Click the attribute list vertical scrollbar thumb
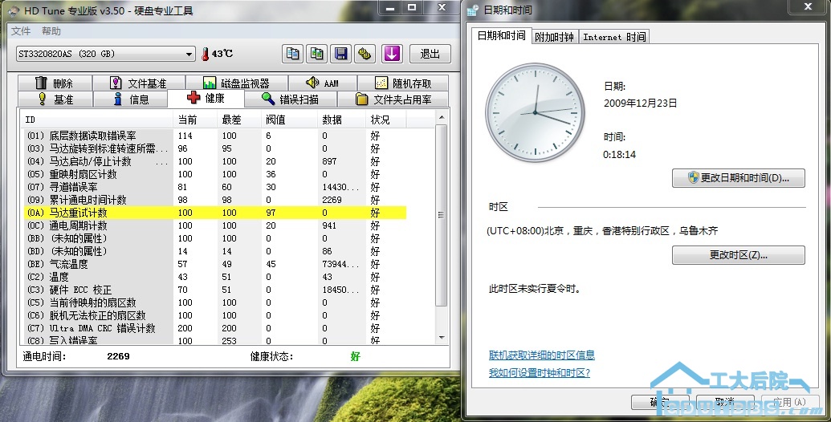The image size is (831, 422). tap(442, 214)
